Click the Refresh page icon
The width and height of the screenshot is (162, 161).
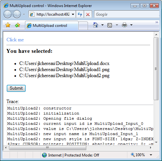[80, 14]
